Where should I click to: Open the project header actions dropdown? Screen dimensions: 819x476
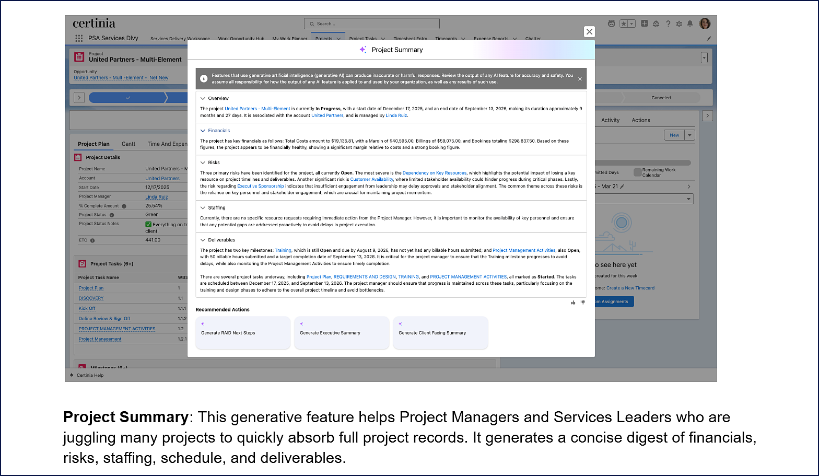coord(704,57)
